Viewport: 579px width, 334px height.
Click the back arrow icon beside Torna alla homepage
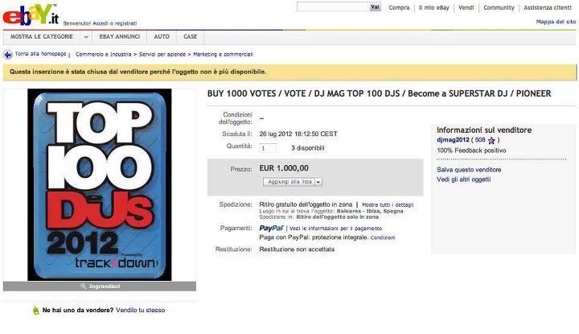pyautogui.click(x=8, y=55)
